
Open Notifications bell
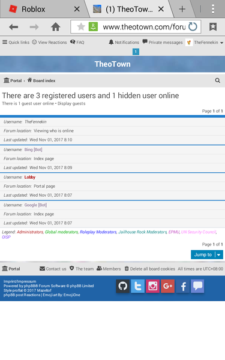point(124,42)
